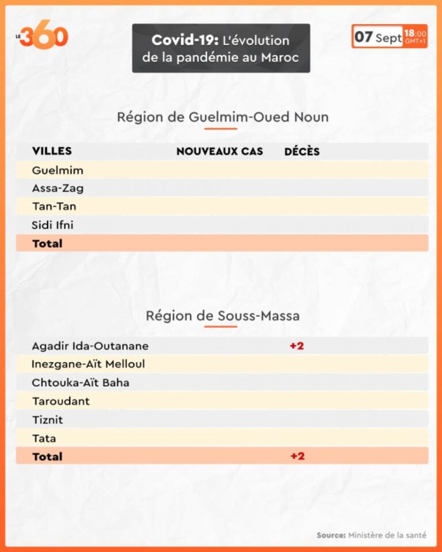Select the Agadir Ida-Outanane city name

tap(90, 346)
